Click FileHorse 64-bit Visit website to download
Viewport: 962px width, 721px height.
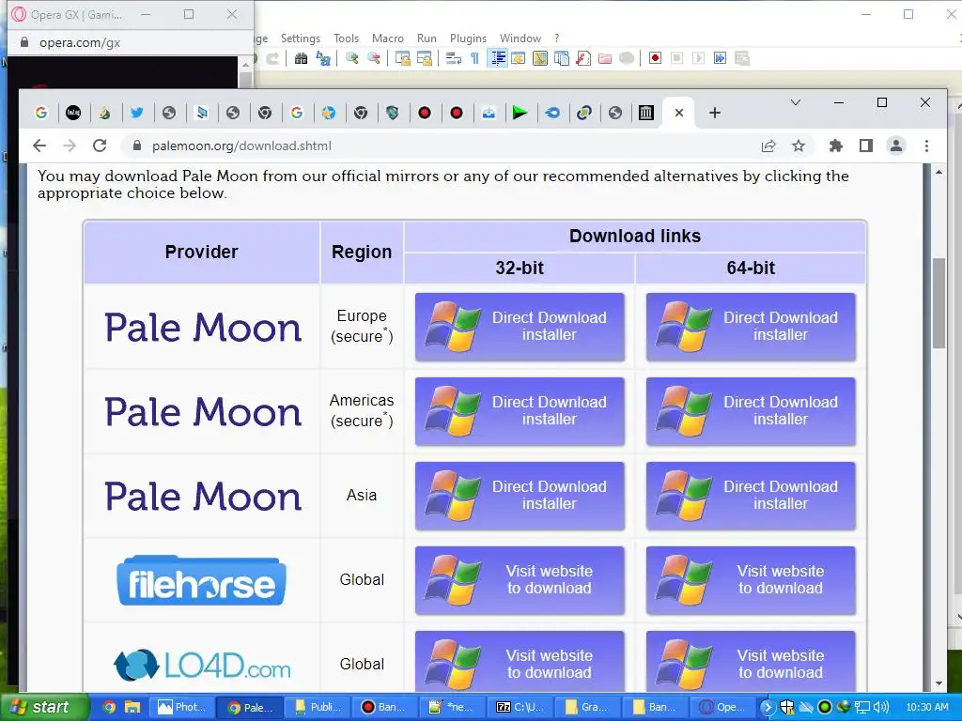[751, 580]
